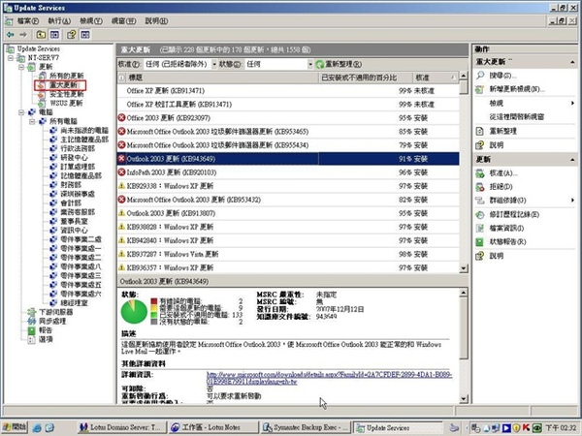
Task: Click the 拒絕(D) decline icon
Action: point(480,187)
